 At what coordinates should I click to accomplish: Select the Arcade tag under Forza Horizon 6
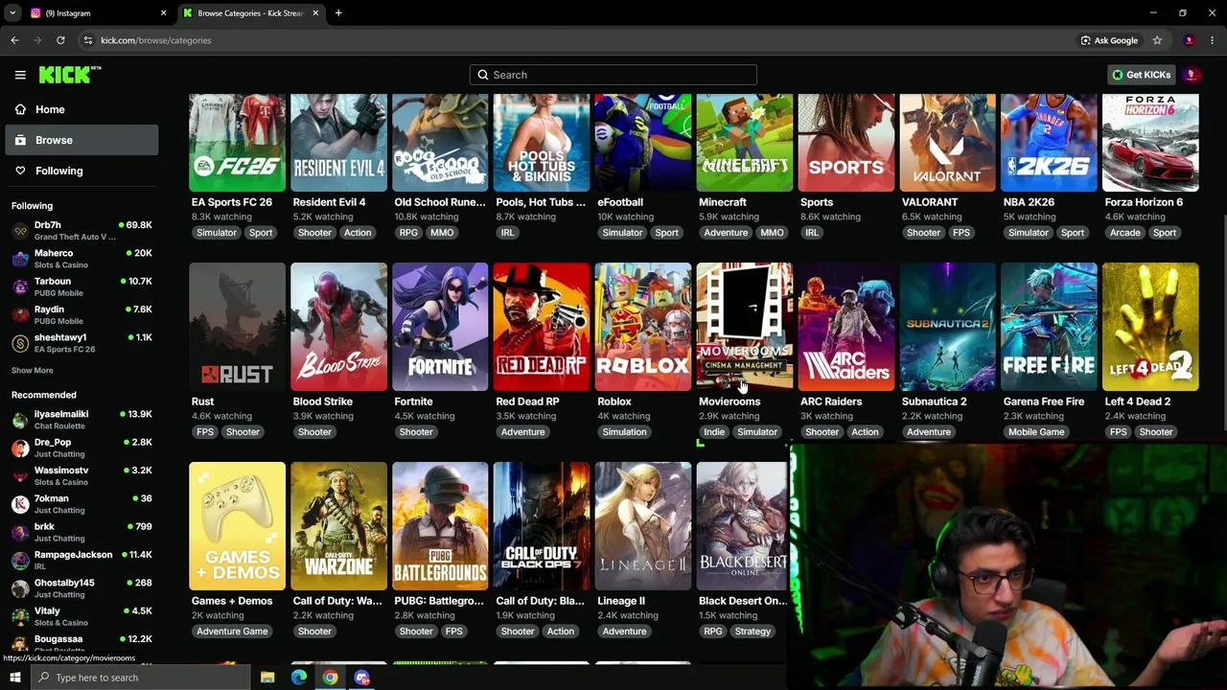(x=1125, y=233)
